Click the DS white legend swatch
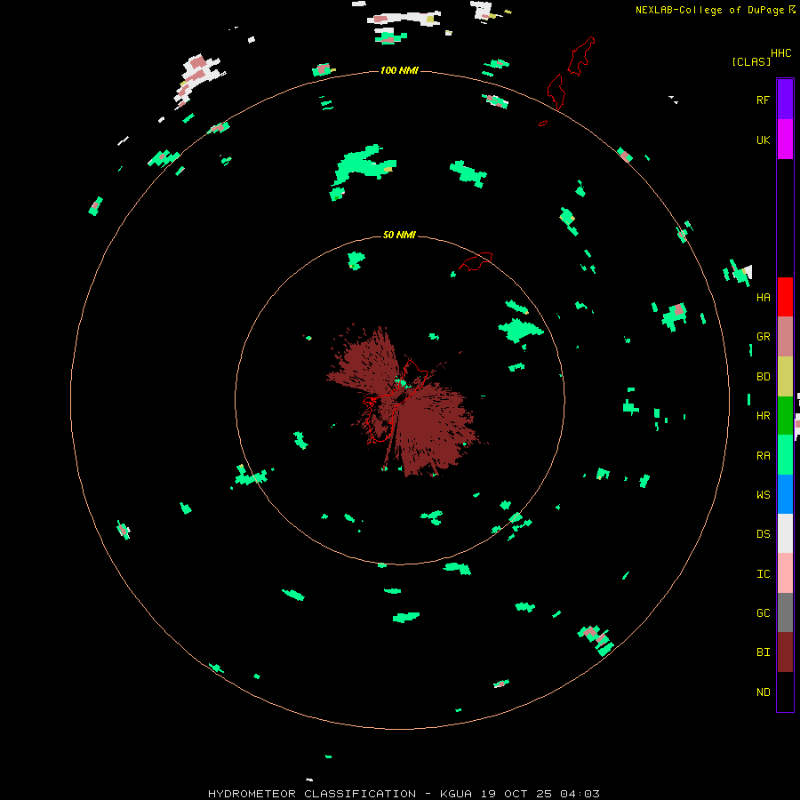800x800 pixels. [x=785, y=533]
